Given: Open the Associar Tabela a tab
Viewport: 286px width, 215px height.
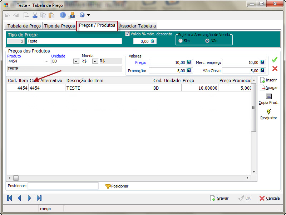Looking at the screenshot, I should pos(138,26).
